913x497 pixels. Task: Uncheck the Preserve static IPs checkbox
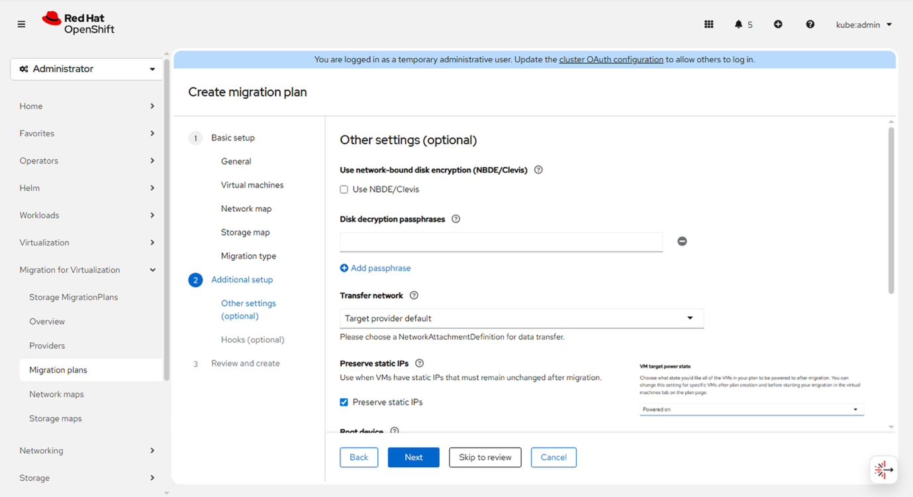point(344,402)
